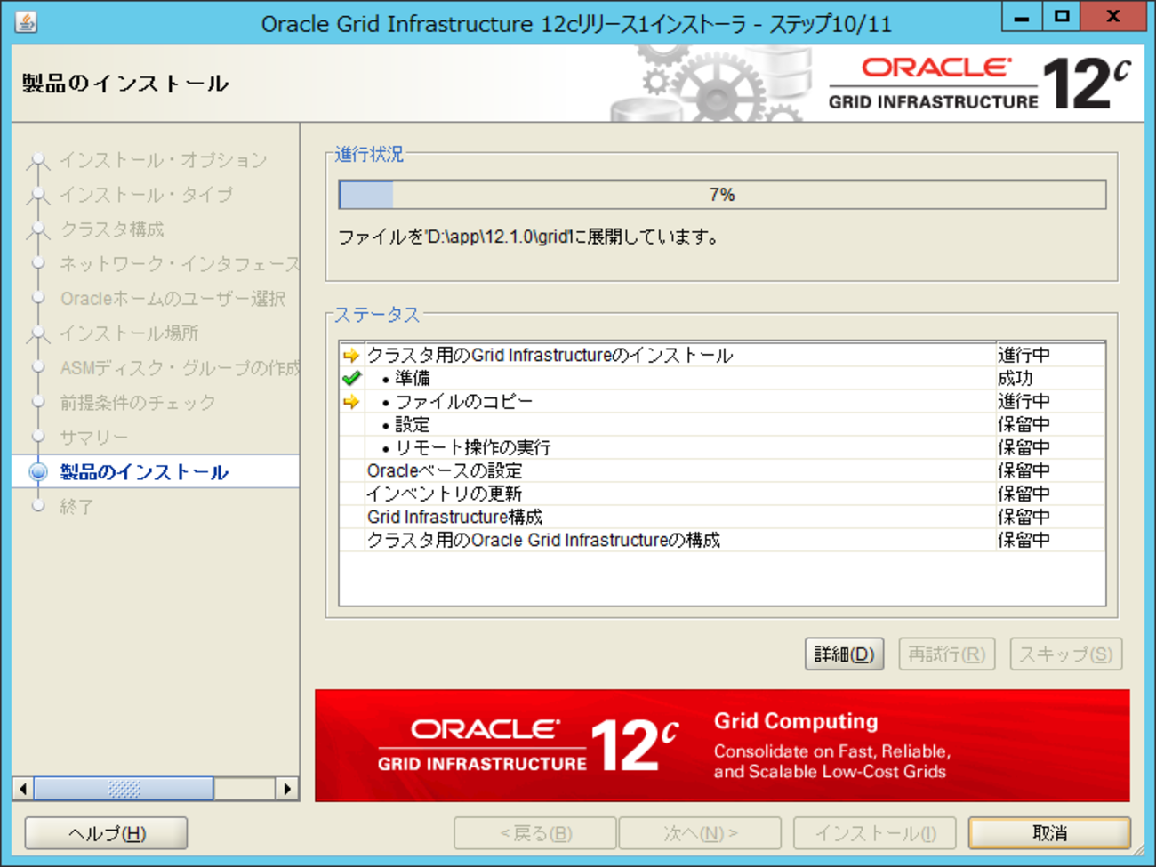Click the クラスタ用のGrid Infrastructureのインストール status row
1156x867 pixels.
[x=722, y=355]
